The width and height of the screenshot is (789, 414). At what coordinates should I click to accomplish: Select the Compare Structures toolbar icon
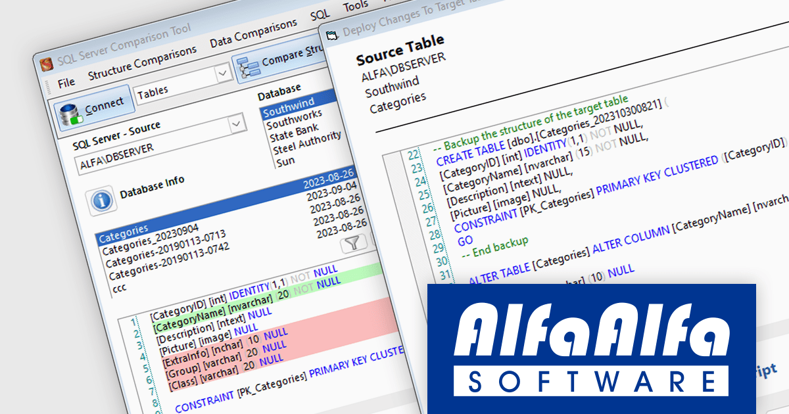point(249,68)
